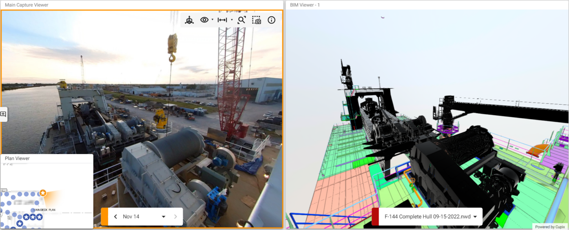Take an area snapshot with the camera icon

[256, 20]
